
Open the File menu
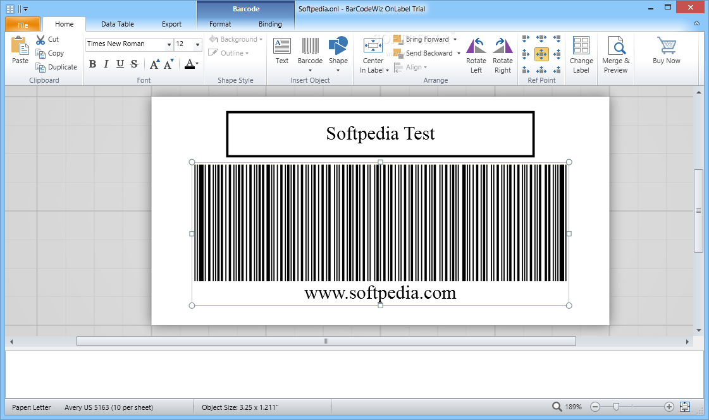click(23, 25)
